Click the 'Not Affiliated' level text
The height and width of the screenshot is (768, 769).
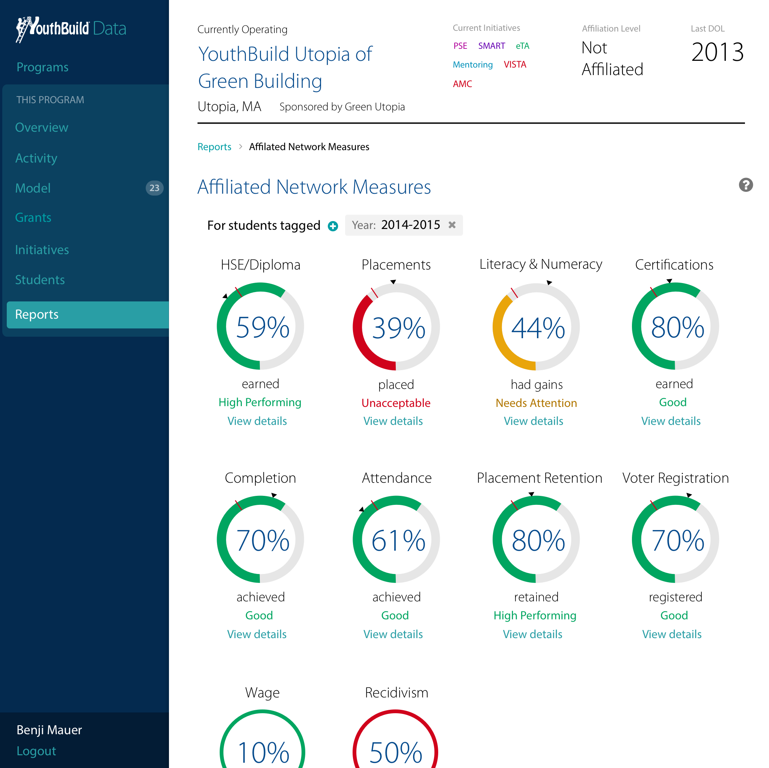coord(612,59)
